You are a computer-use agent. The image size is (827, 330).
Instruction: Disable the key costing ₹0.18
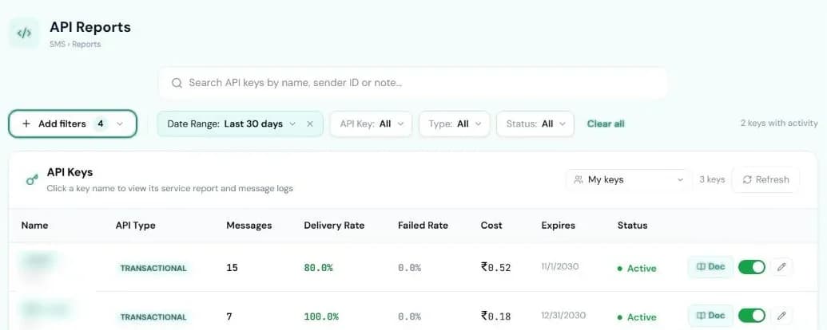752,316
